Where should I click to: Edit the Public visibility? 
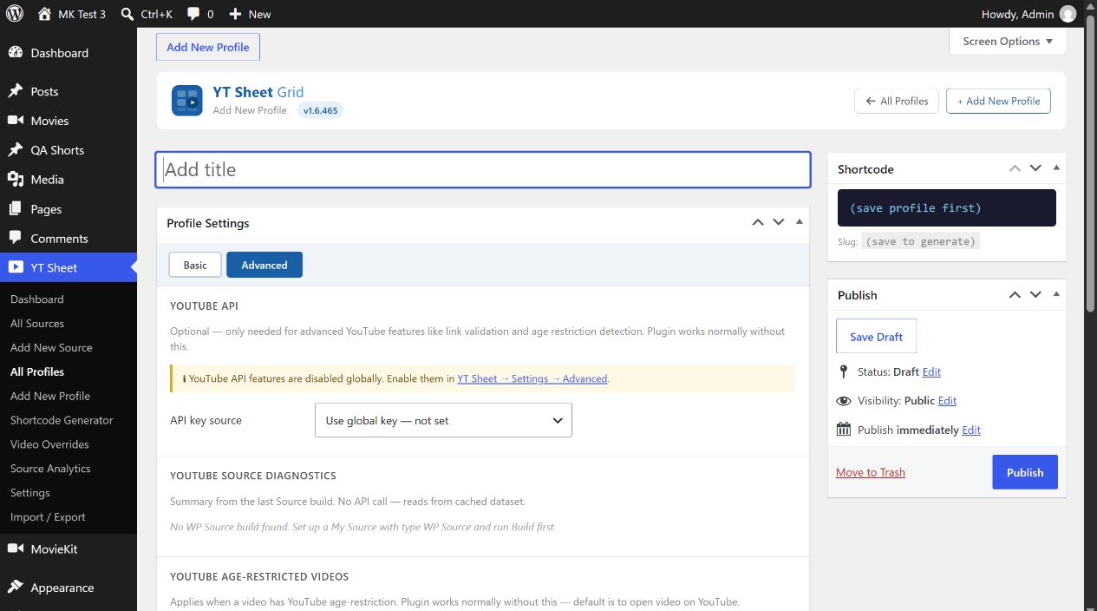(x=947, y=401)
